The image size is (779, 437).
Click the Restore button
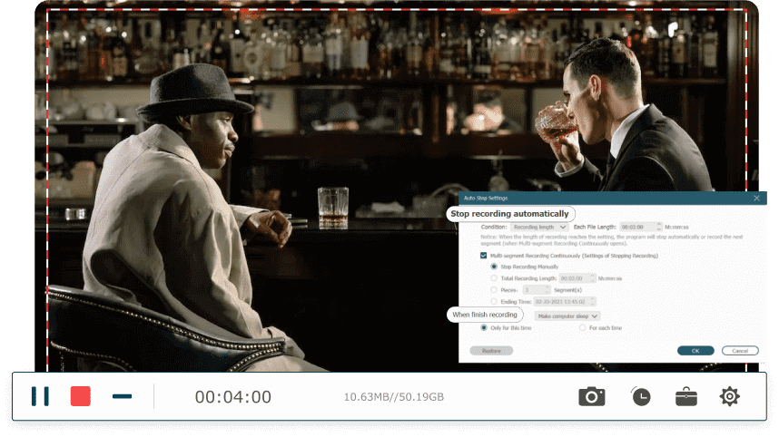491,351
